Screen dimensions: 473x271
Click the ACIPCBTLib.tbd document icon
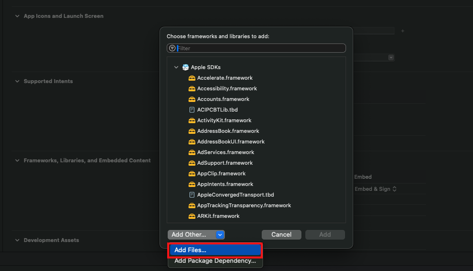(192, 110)
